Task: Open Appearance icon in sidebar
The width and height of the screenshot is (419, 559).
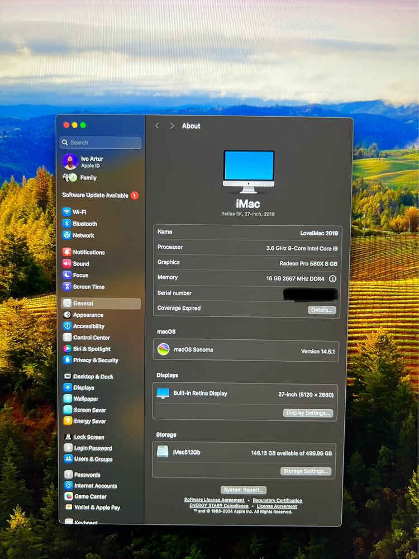Action: tap(67, 315)
